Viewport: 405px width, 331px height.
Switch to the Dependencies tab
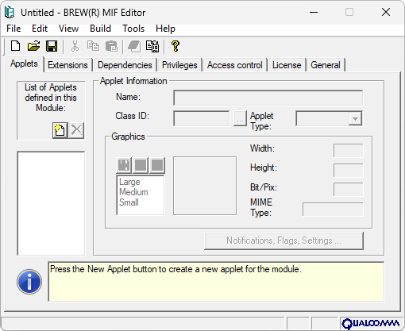pos(125,65)
